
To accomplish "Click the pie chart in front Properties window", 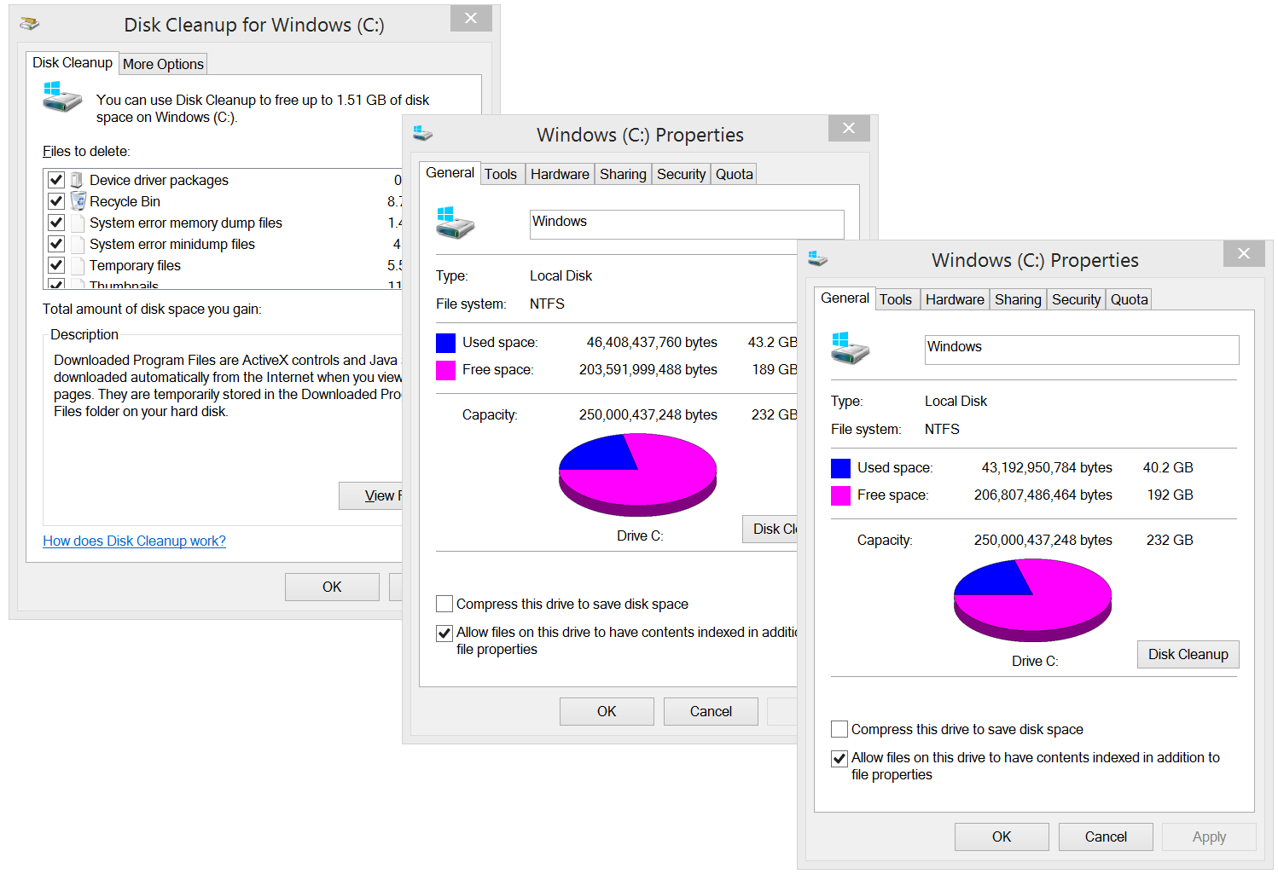I will pos(1032,600).
